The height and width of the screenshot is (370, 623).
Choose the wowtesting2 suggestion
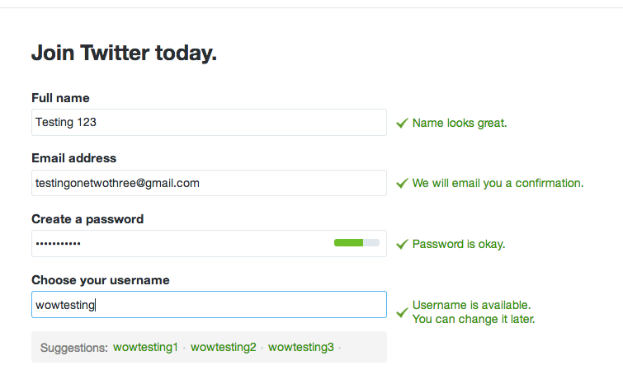[x=223, y=347]
